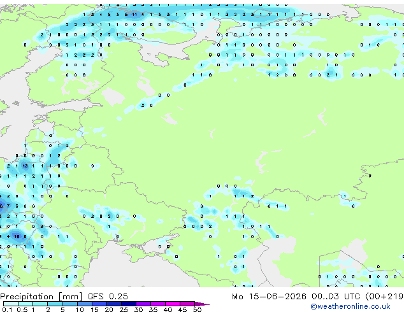Image resolution: width=404 pixels, height=312 pixels.
Task: Click the '11' precipitation value on map
Action: tap(134, 15)
